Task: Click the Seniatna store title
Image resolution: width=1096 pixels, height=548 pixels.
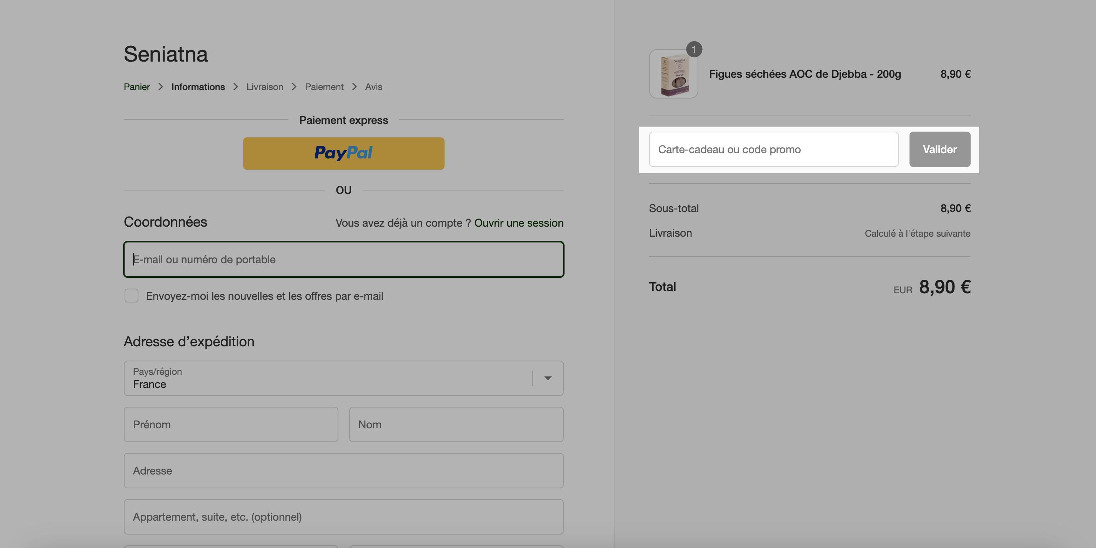Action: [x=165, y=54]
